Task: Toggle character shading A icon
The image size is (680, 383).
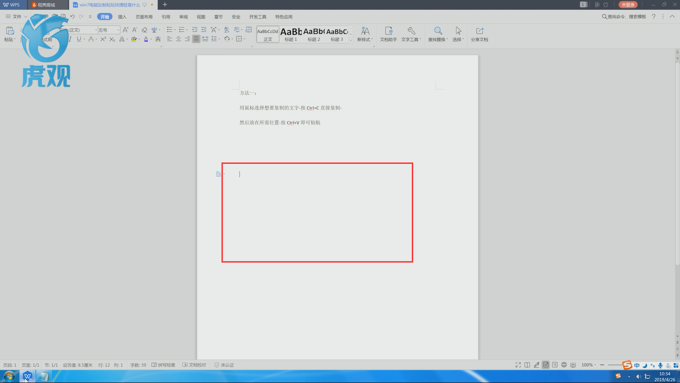Action: click(158, 39)
